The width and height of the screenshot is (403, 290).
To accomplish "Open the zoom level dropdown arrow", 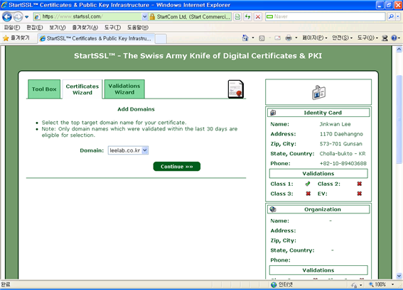I will 393,284.
